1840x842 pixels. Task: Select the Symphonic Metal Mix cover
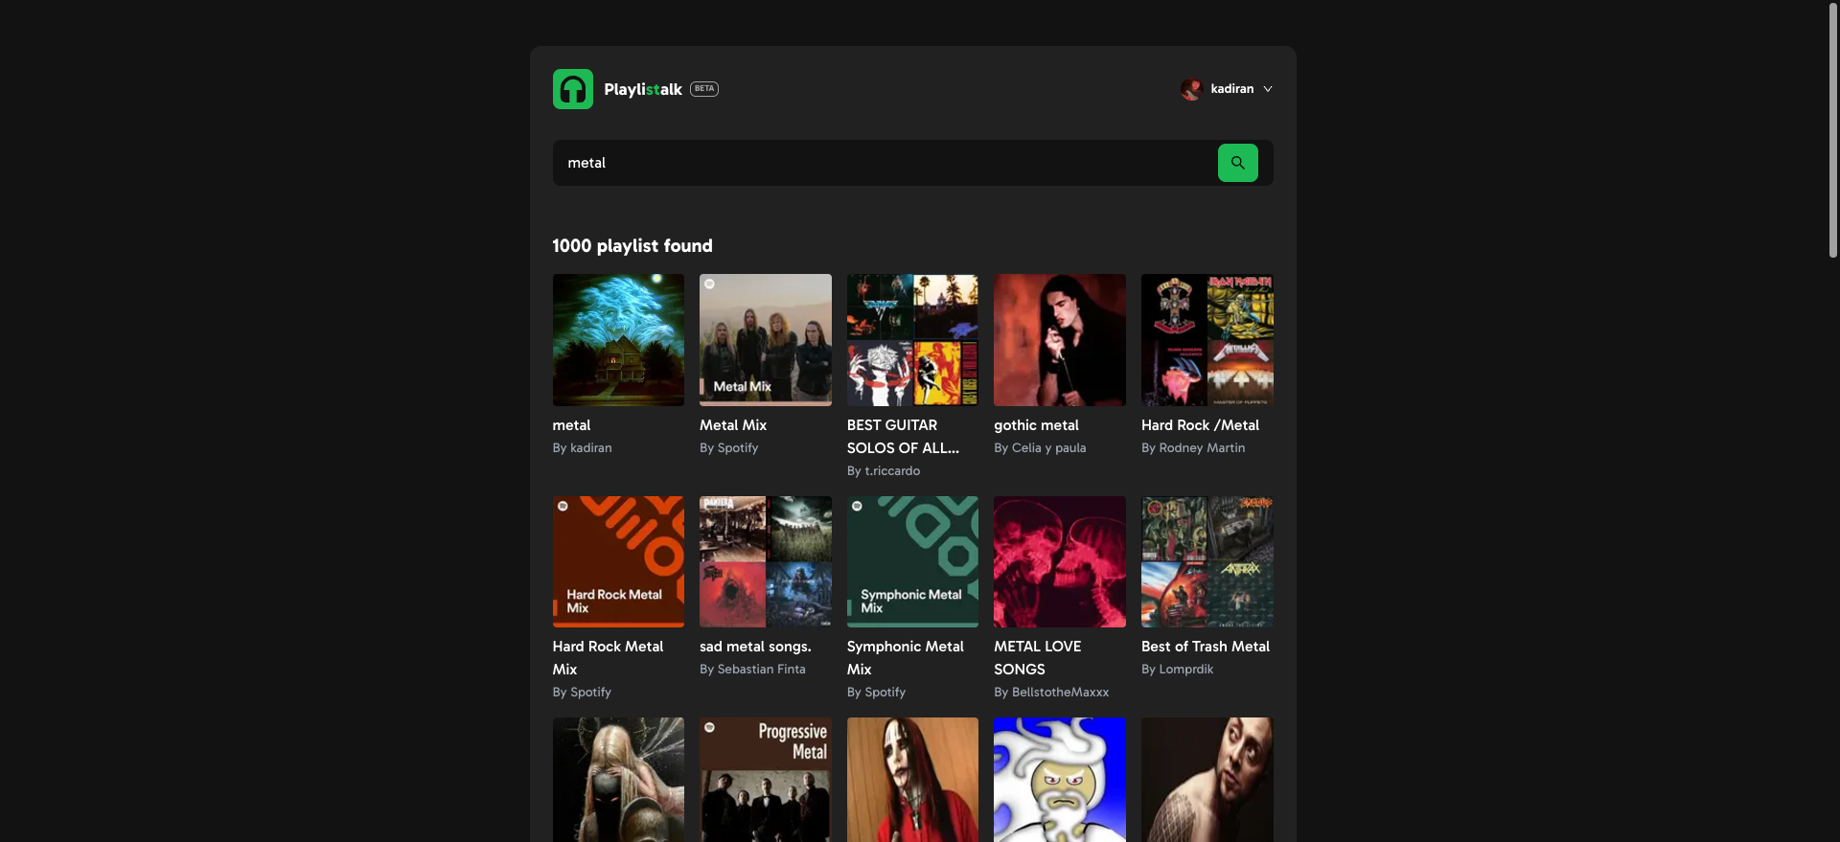[912, 561]
